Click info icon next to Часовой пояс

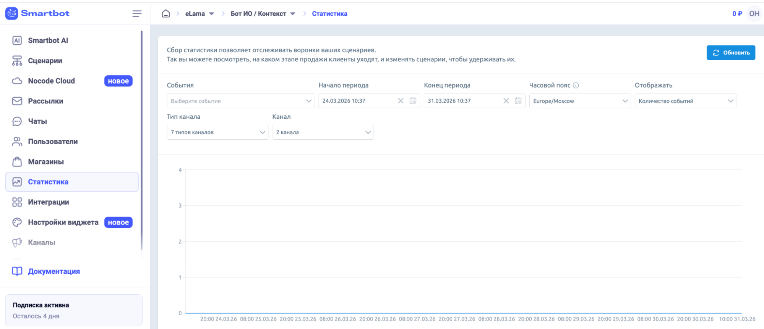(576, 85)
